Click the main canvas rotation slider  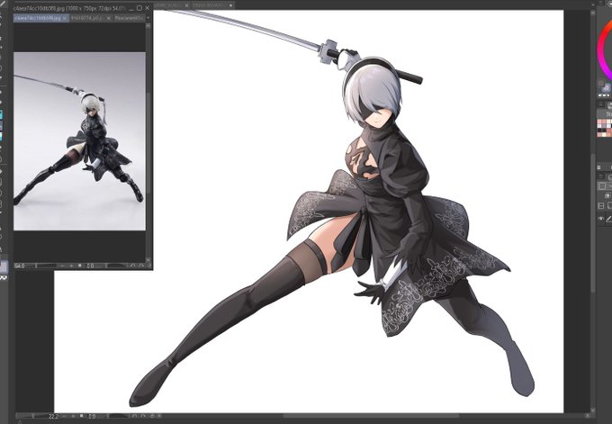tap(118, 416)
